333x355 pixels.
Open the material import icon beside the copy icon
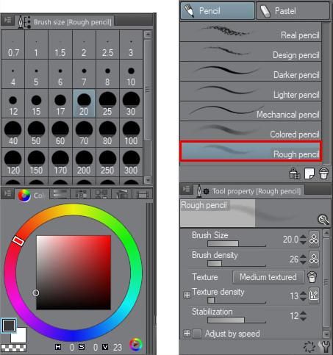[295, 173]
